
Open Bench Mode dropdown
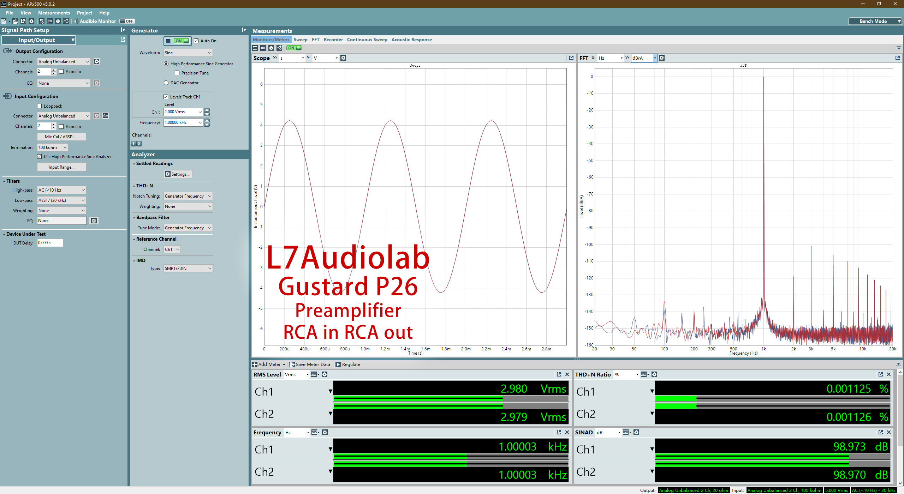[x=875, y=21]
